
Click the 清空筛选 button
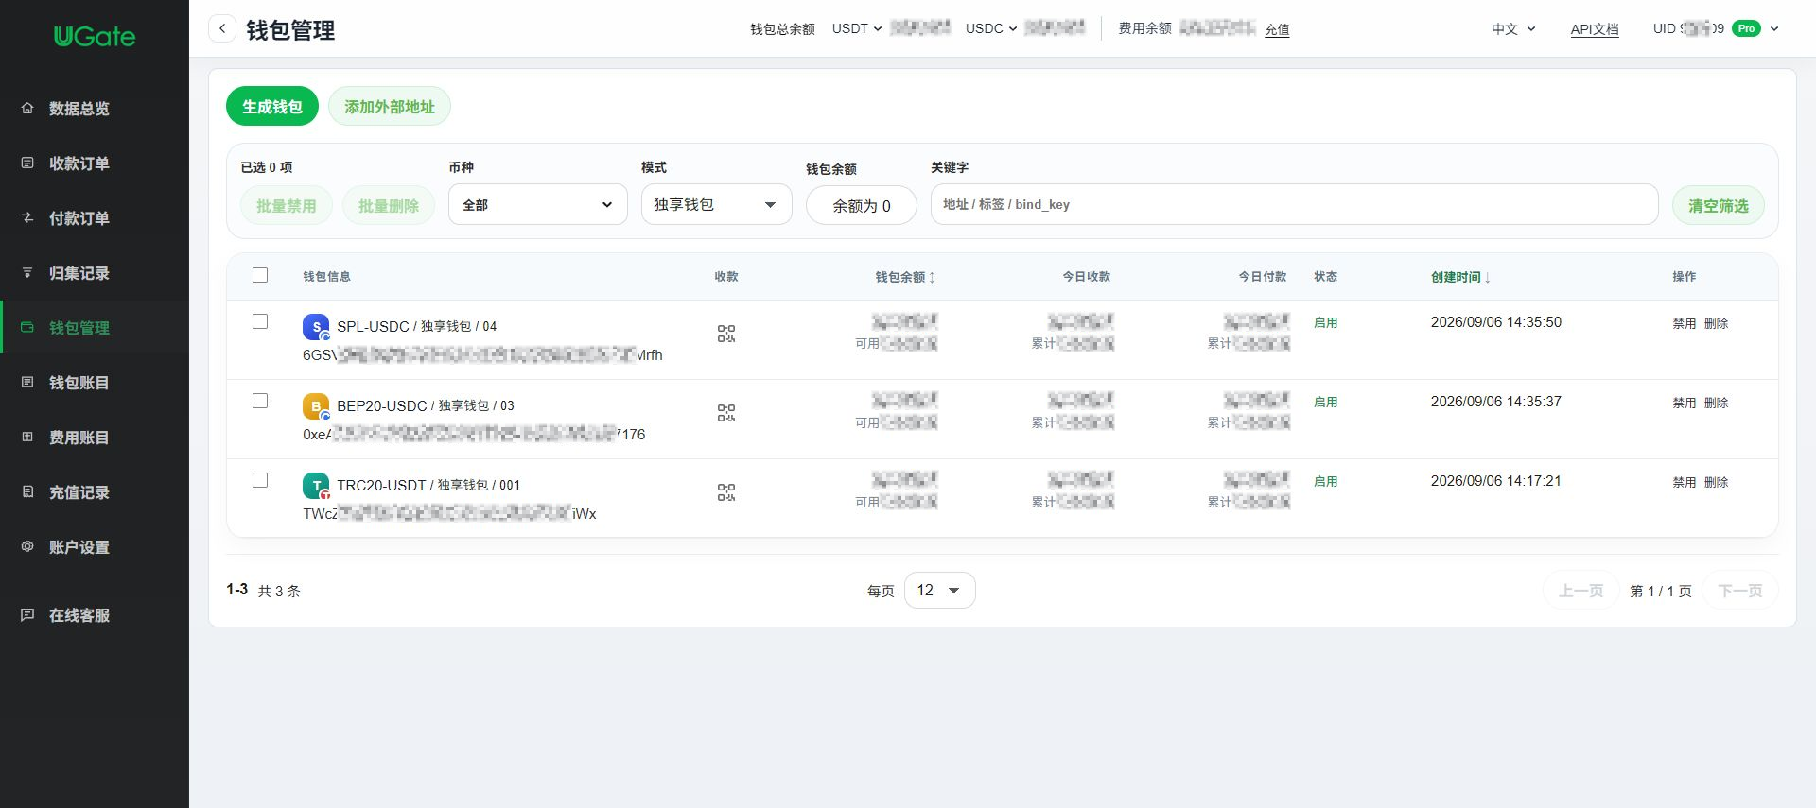1719,205
